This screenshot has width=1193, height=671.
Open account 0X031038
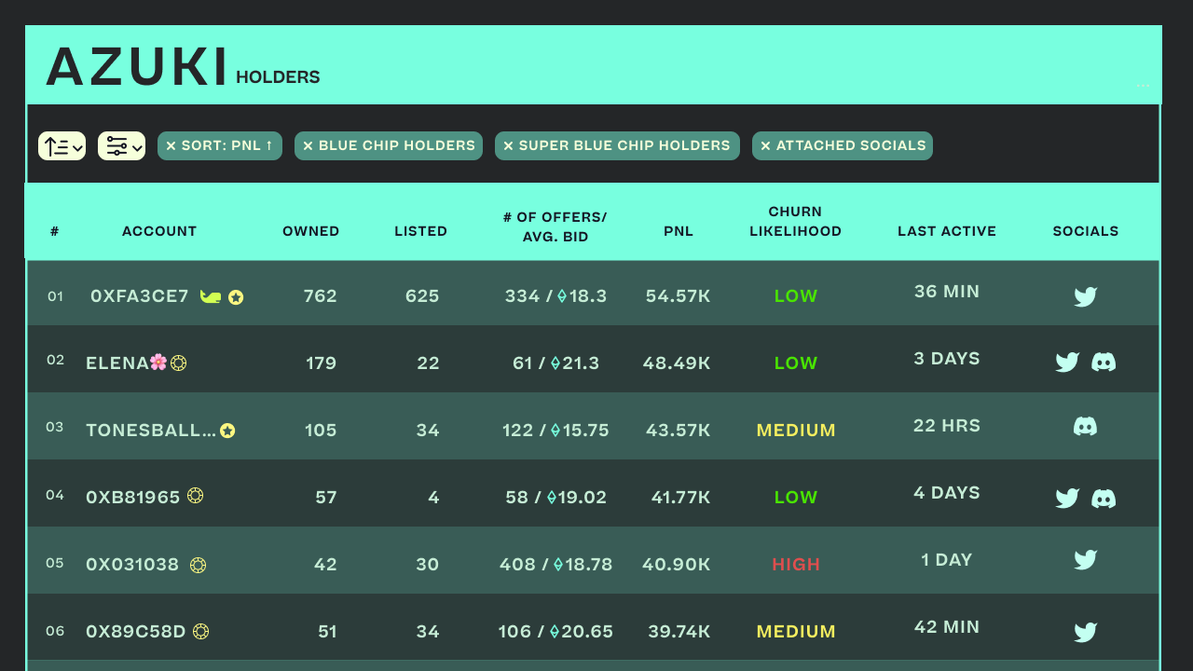coord(132,565)
